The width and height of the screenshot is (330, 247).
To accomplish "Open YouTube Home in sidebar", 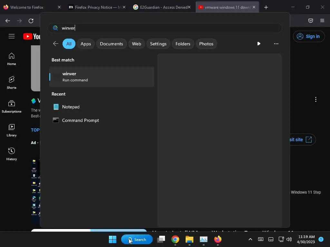I will click(x=12, y=59).
